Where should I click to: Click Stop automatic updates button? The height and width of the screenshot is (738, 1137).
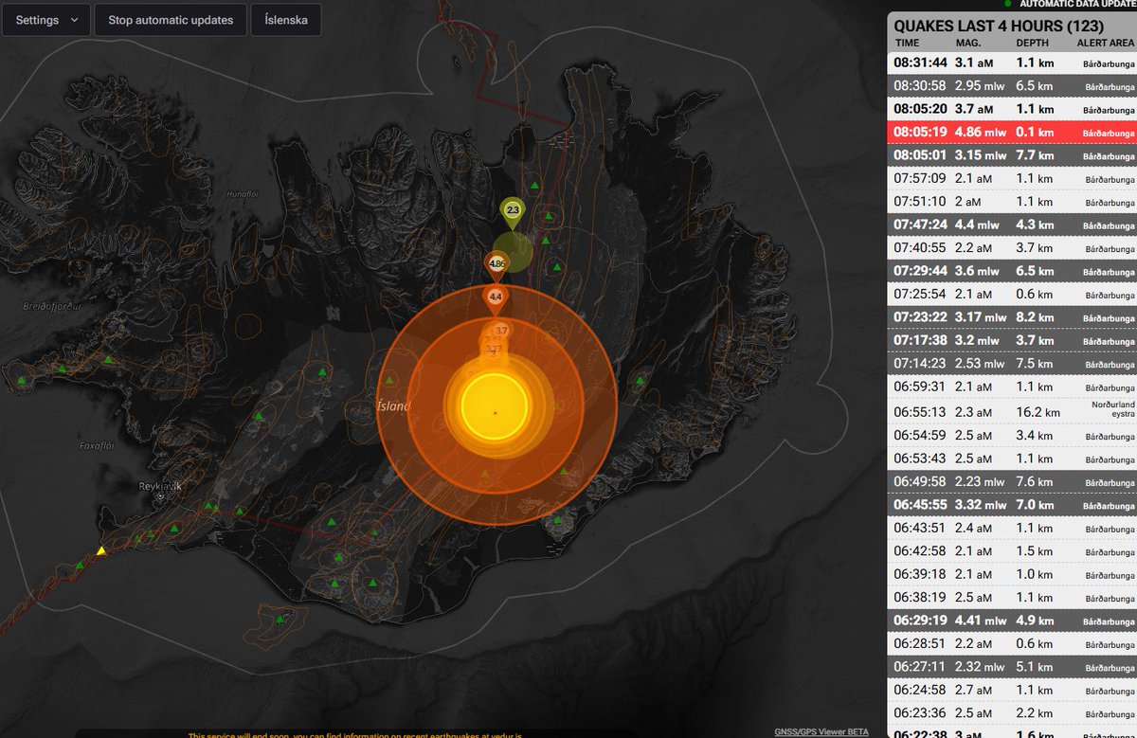pyautogui.click(x=171, y=20)
